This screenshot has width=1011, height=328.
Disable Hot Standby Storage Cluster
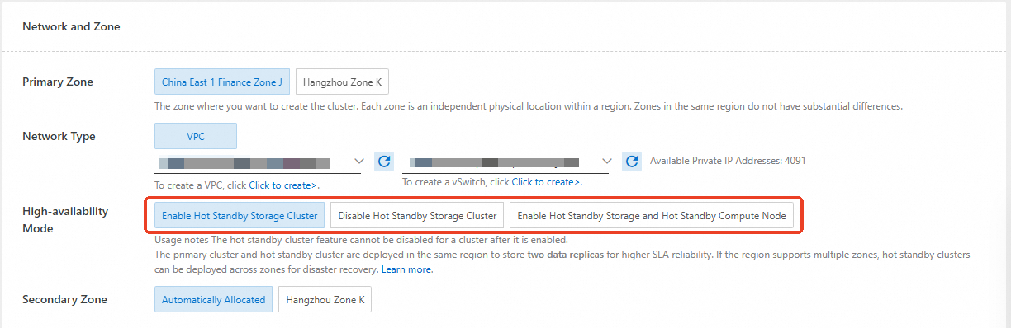coord(417,216)
